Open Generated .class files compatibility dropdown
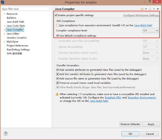162x140 pixels. (150, 41)
